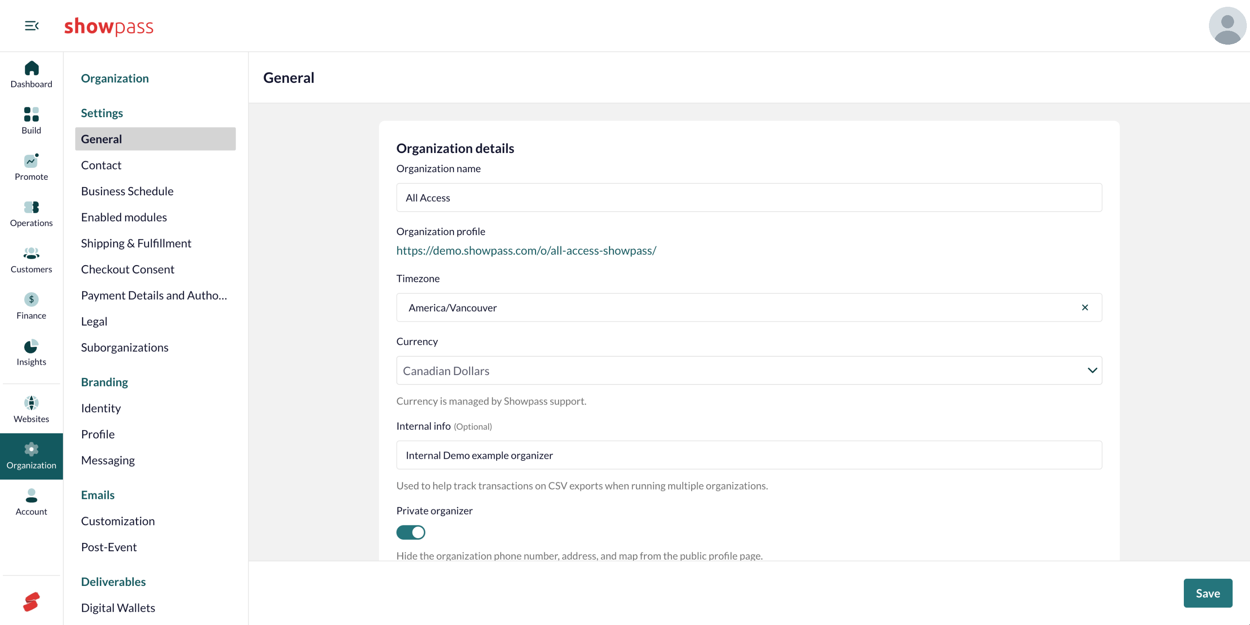Open the Promote section icon
The image size is (1250, 625).
pyautogui.click(x=31, y=161)
